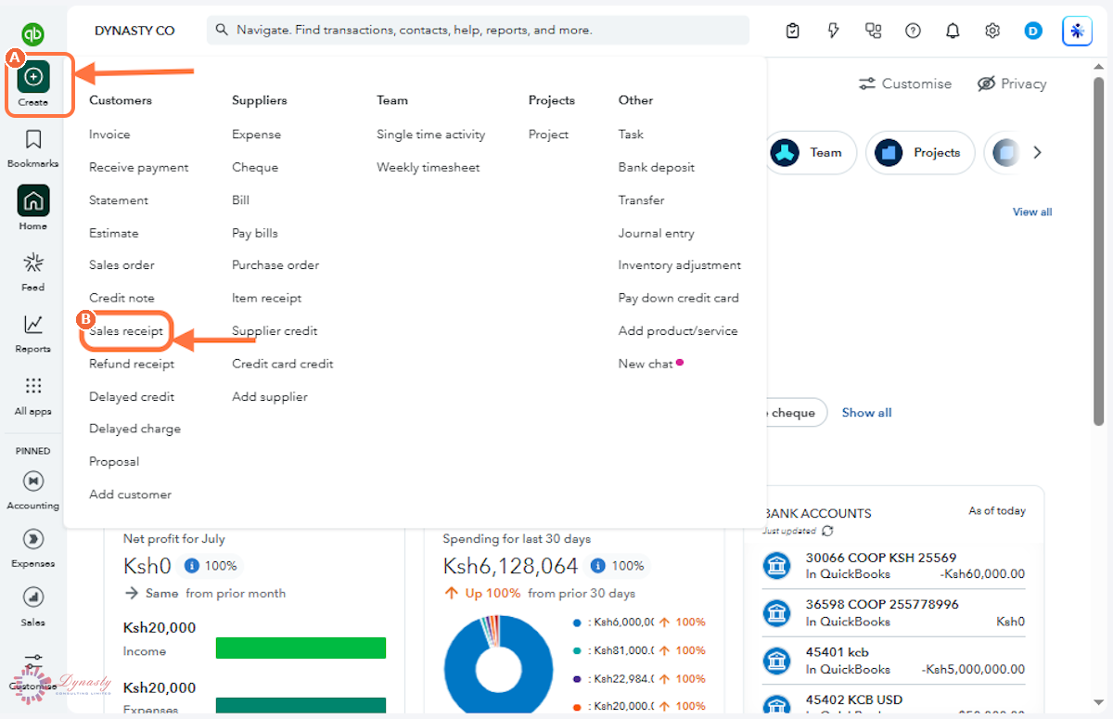Choose Sales receipt from Customers list

click(126, 331)
